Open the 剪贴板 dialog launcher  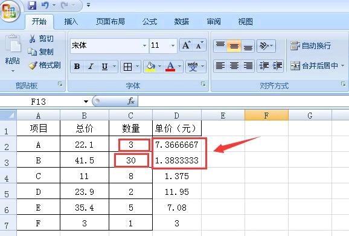click(x=60, y=84)
